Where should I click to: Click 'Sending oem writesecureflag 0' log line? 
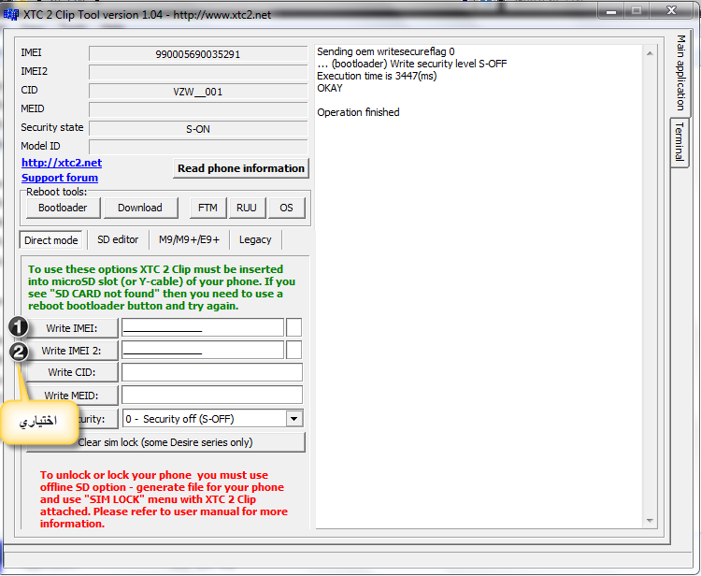click(x=386, y=51)
